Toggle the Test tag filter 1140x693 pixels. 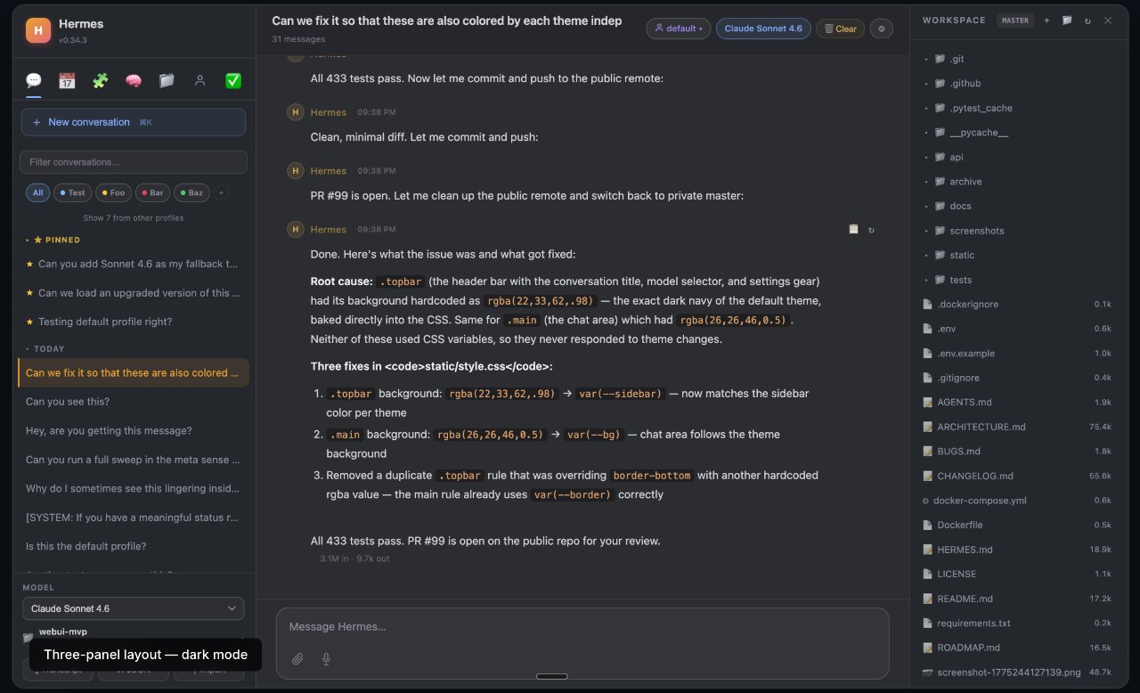[x=73, y=192]
